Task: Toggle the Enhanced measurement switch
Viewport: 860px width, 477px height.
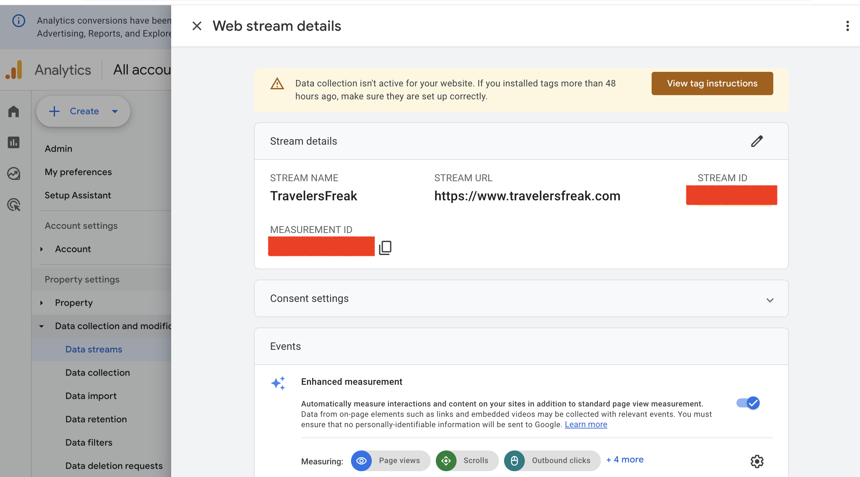Action: pos(748,403)
